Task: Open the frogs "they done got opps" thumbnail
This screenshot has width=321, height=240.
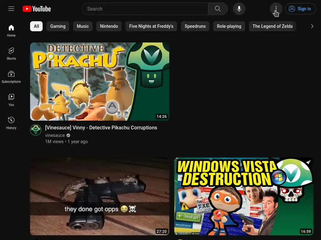Action: point(100,196)
